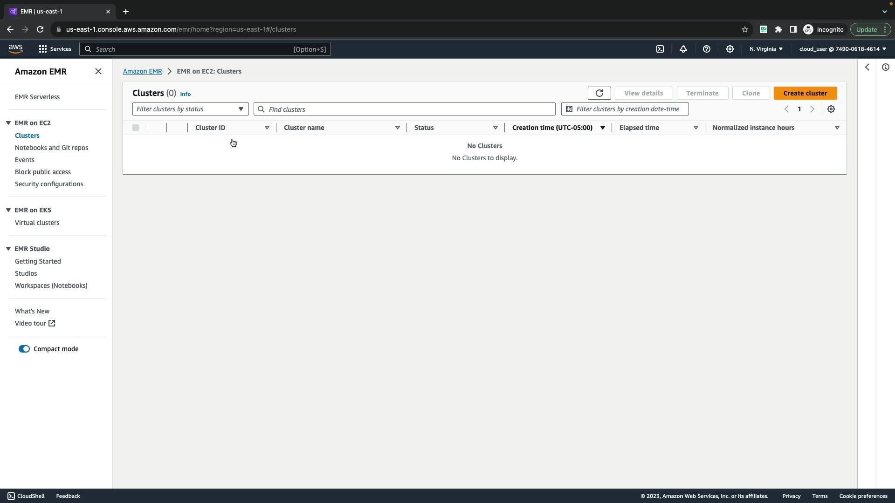Click the Find clusters search field
Screen dimensions: 895x503
[x=405, y=109]
